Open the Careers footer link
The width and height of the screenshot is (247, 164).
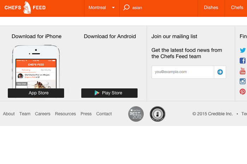point(42,114)
